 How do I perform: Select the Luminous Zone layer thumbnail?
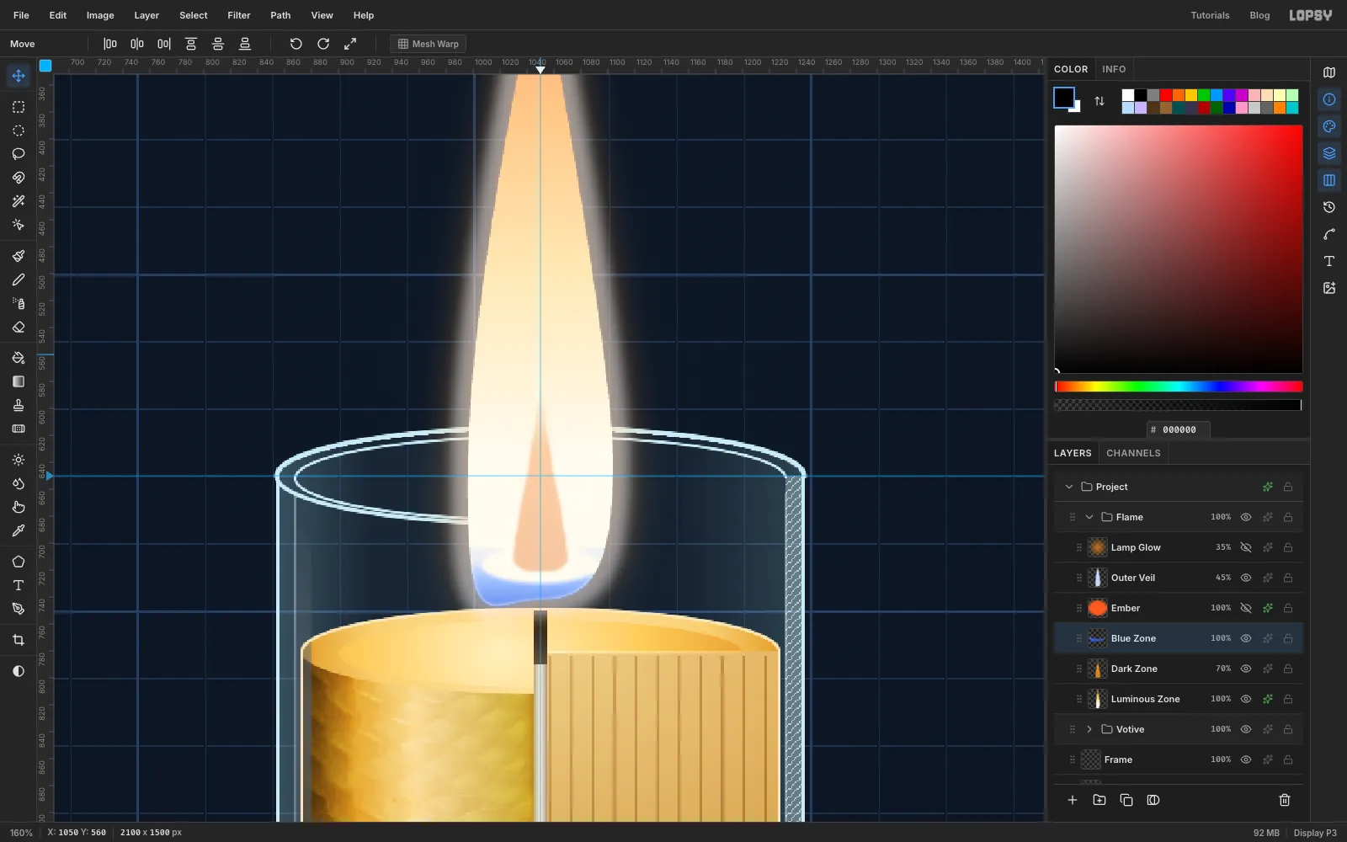tap(1098, 699)
